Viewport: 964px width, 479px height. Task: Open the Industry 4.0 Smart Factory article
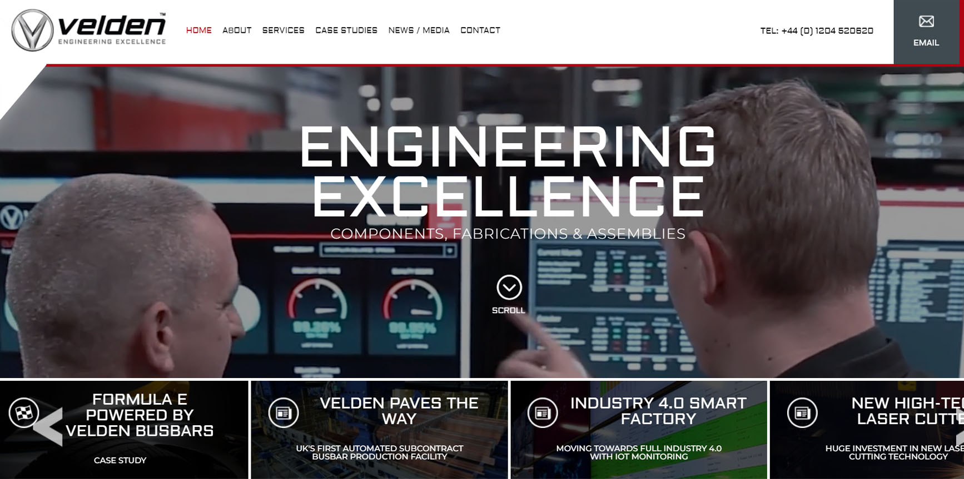tap(658, 411)
